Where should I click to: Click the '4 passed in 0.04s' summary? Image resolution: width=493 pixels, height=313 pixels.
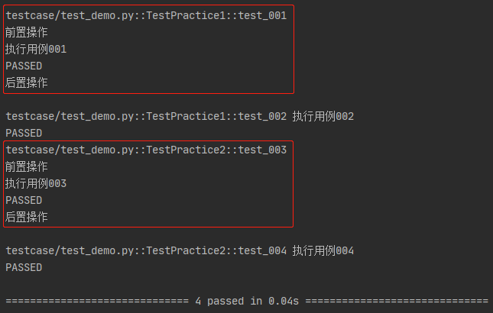click(x=247, y=301)
